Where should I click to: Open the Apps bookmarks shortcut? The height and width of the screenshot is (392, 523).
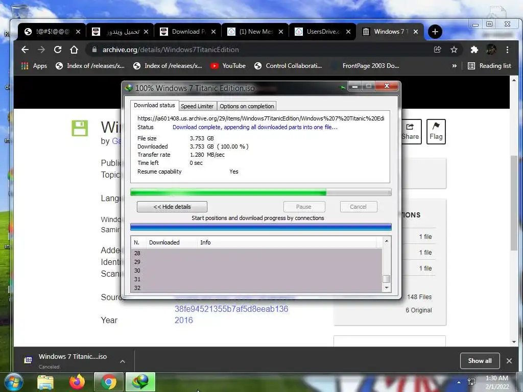[34, 66]
